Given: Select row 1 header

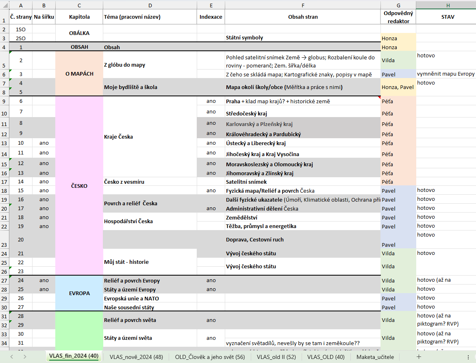Looking at the screenshot, I should (x=4, y=17).
